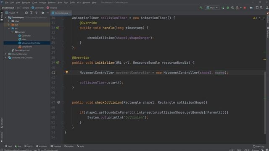Click the Run with Coverage icon
The height and width of the screenshot is (151, 269).
[x=232, y=8]
